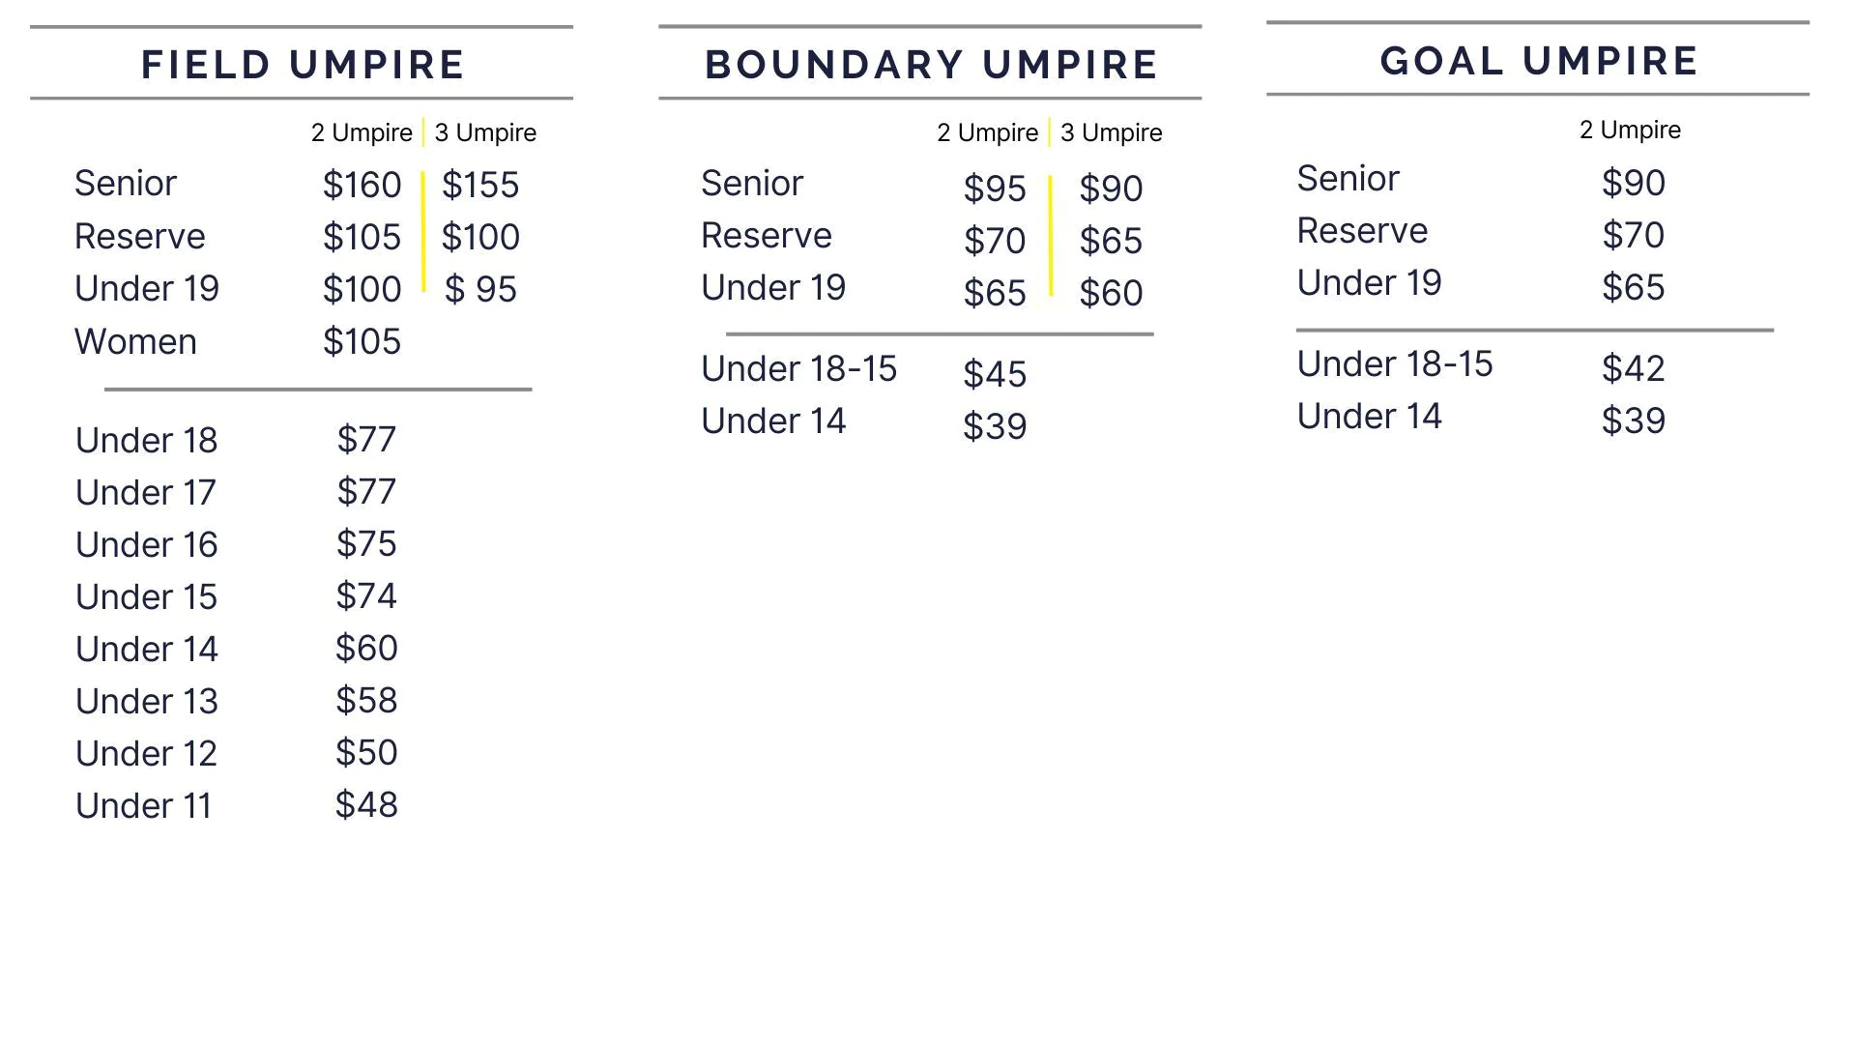The width and height of the screenshot is (1856, 1044).
Task: Click 3 Umpire column header under Boundary Umpire
Action: tap(1111, 132)
